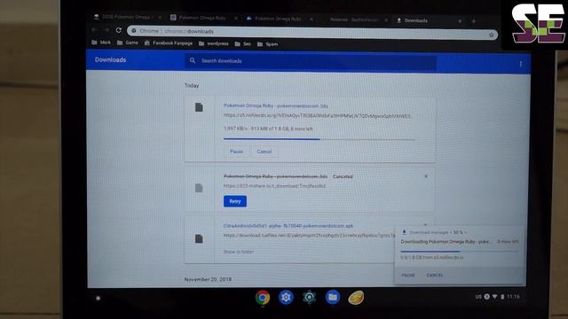The image size is (568, 319).
Task: Open the Spam bookmarks folder
Action: point(268,44)
